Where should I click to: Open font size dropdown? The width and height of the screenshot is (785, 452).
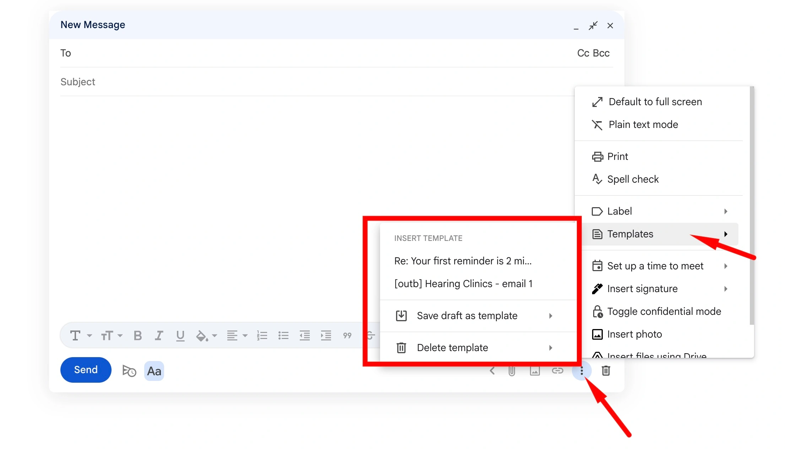[x=112, y=335]
